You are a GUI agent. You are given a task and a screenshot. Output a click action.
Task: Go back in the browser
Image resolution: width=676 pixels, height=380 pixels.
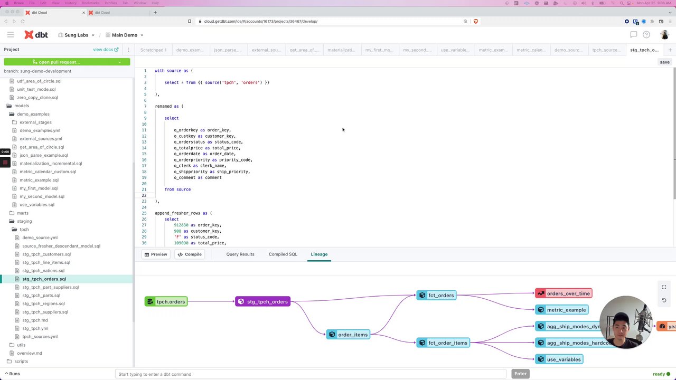tap(6, 21)
